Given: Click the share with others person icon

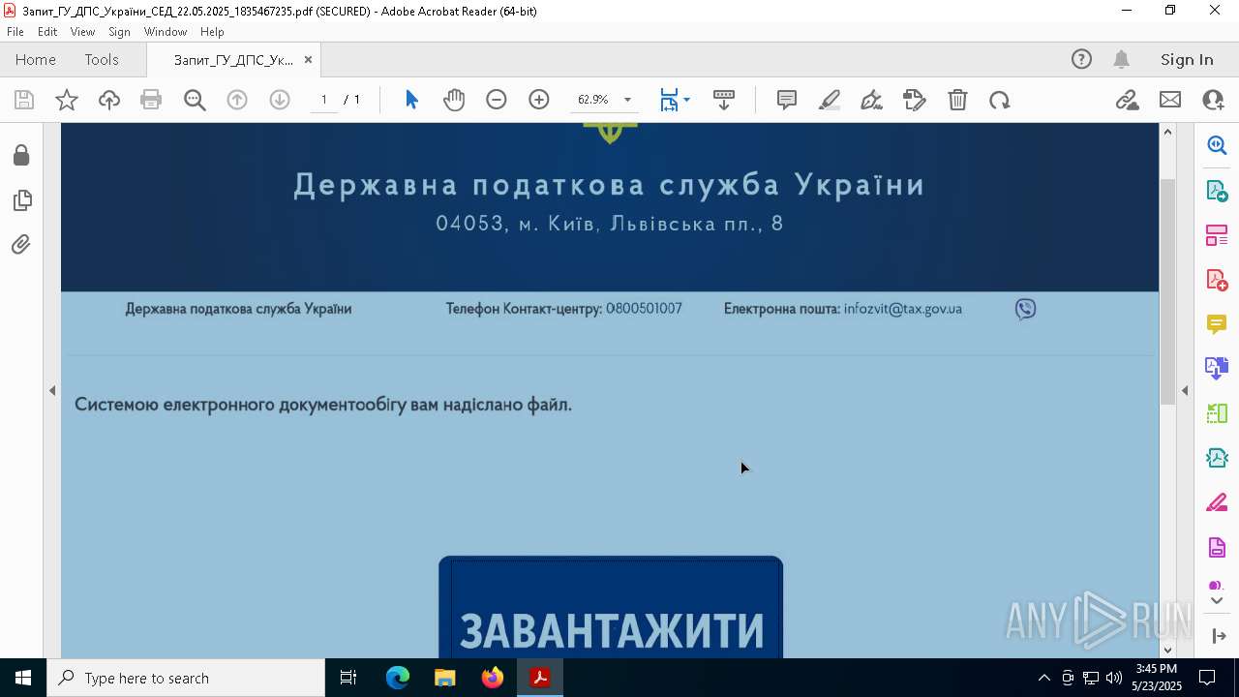Looking at the screenshot, I should (x=1213, y=100).
